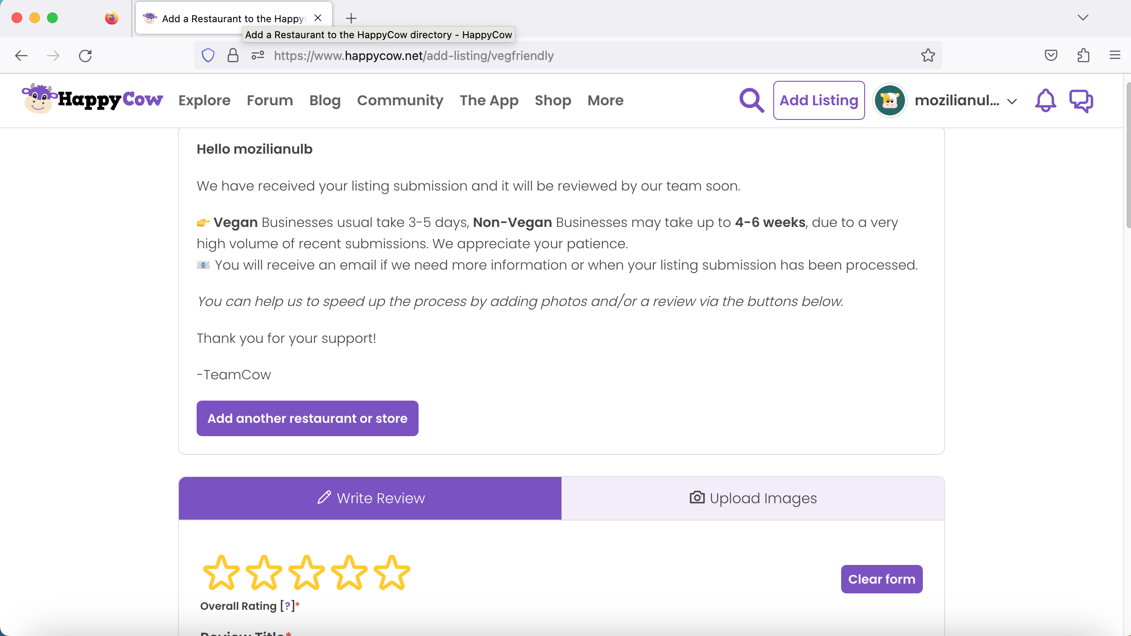The image size is (1131, 636).
Task: Click the purple search magnifier icon
Action: [x=751, y=100]
